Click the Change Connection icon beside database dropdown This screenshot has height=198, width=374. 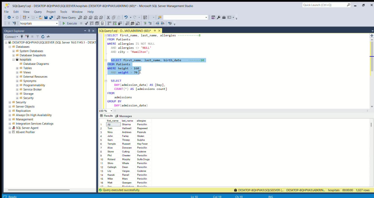tap(14, 23)
